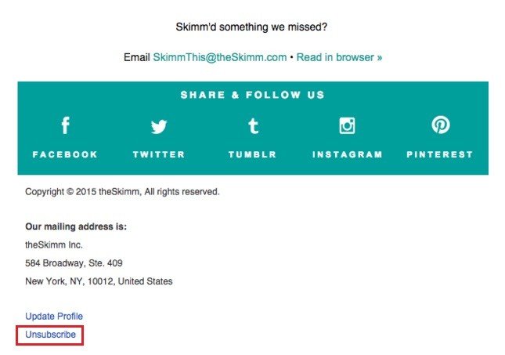Click the 'Skimm'd something we missed?' text
Viewport: 505px width, 355px height.
click(x=251, y=27)
